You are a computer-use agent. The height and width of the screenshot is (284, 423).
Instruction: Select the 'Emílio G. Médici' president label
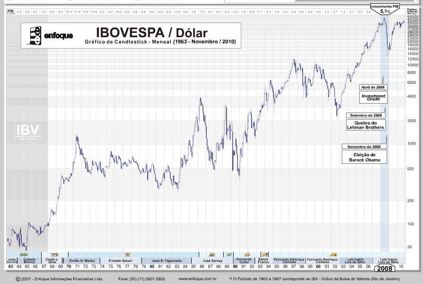(x=82, y=260)
